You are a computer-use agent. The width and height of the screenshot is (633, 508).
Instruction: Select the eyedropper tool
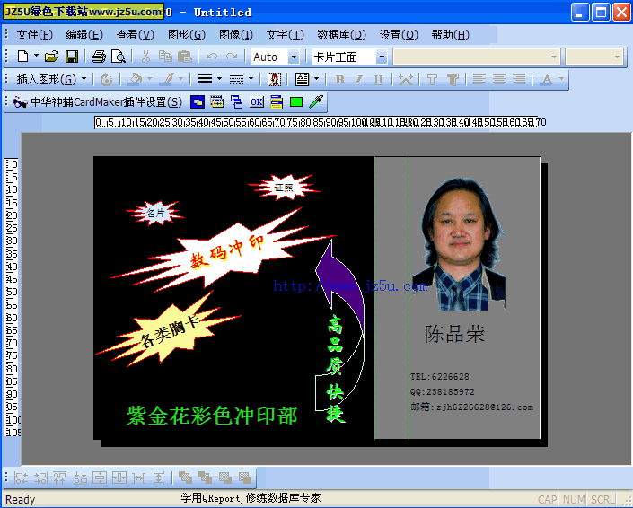click(x=316, y=102)
